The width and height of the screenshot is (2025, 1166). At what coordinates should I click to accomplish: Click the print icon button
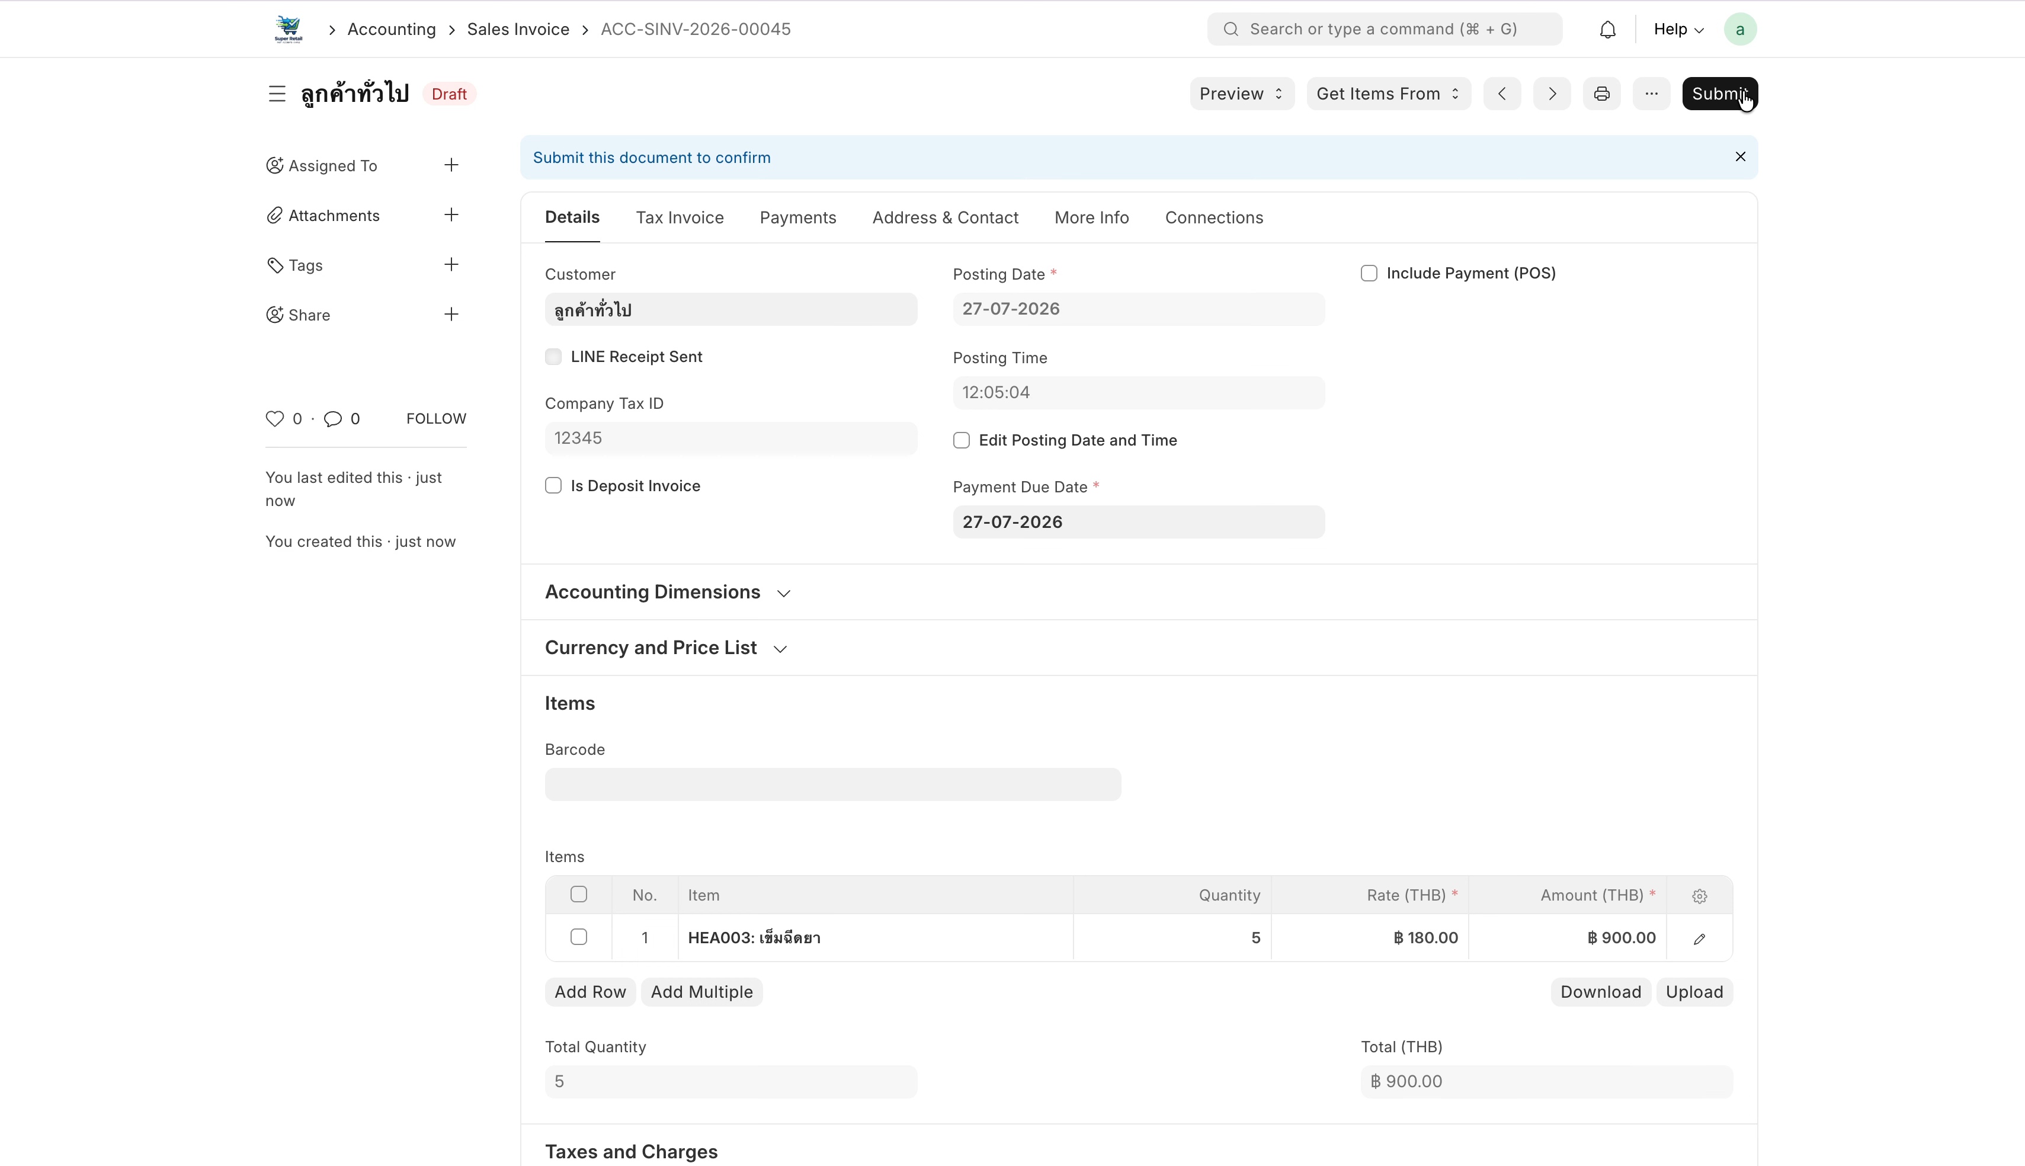(x=1601, y=94)
